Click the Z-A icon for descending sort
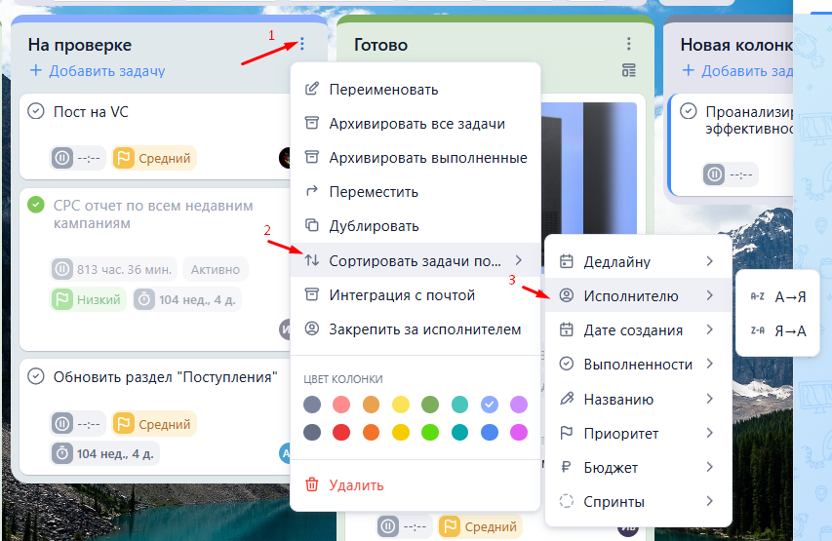This screenshot has height=541, width=832. [757, 330]
